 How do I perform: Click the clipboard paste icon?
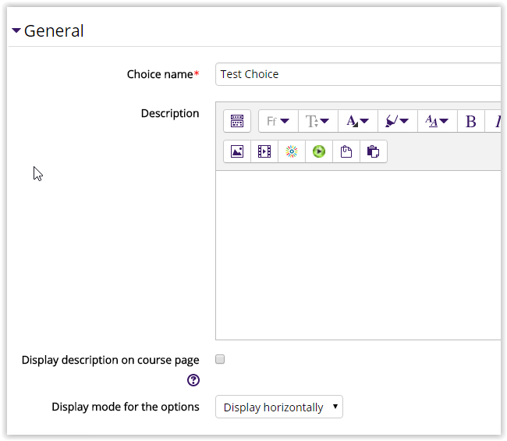(346, 151)
